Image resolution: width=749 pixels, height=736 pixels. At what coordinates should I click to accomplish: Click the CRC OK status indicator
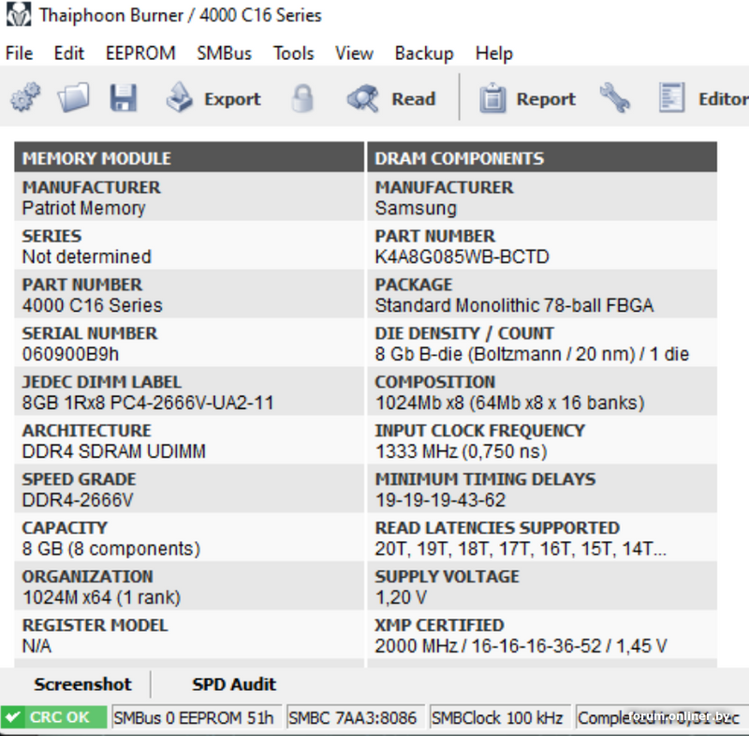(53, 717)
